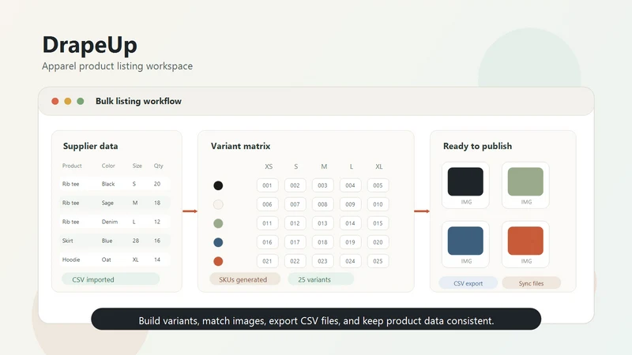Click the Variant matrix heading
This screenshot has height=355, width=632.
tap(240, 146)
